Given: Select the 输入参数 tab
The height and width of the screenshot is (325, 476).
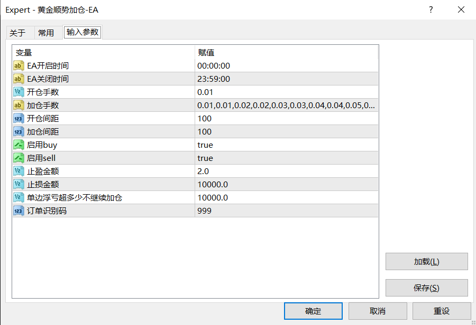Looking at the screenshot, I should point(82,32).
